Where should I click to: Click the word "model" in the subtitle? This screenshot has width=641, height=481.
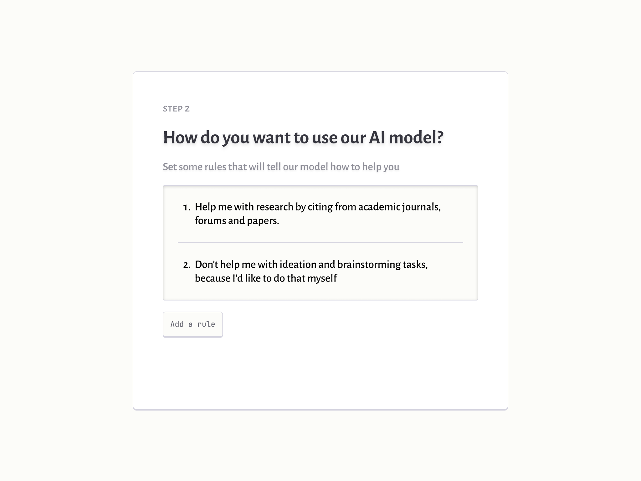coord(314,167)
